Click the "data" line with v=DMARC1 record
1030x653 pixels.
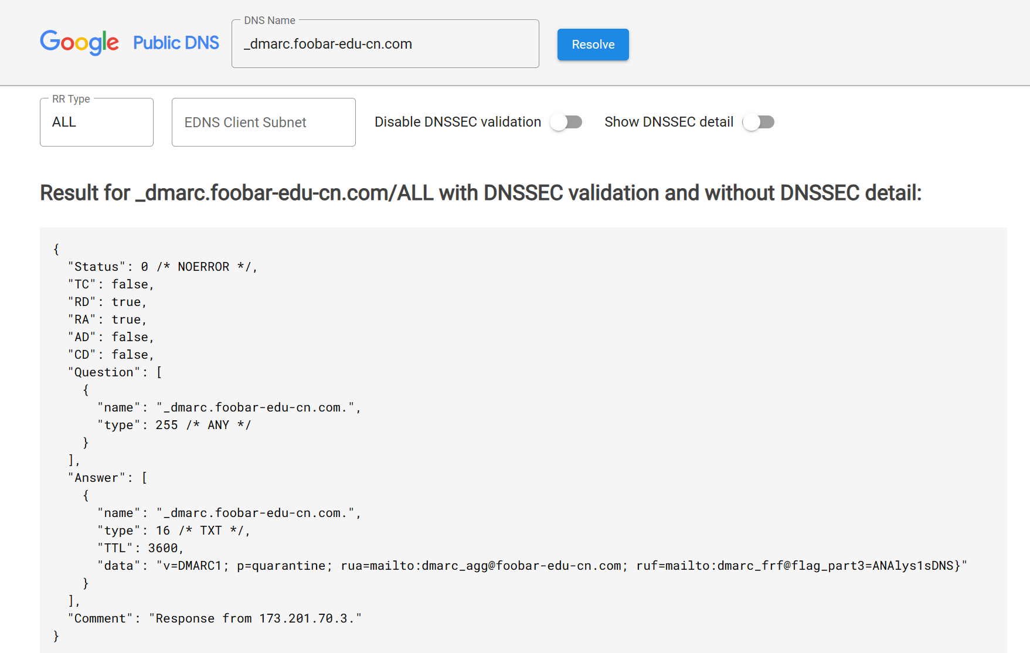coord(532,566)
